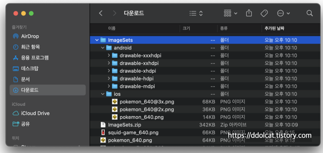Select the squid-game_640.png file
Screen dimensions: 323x153
[x=133, y=132]
